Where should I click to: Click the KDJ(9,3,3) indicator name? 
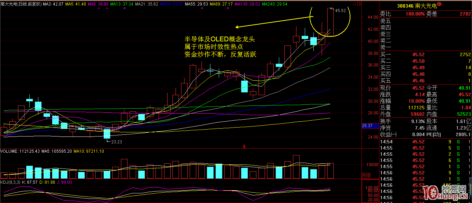click(x=10, y=182)
